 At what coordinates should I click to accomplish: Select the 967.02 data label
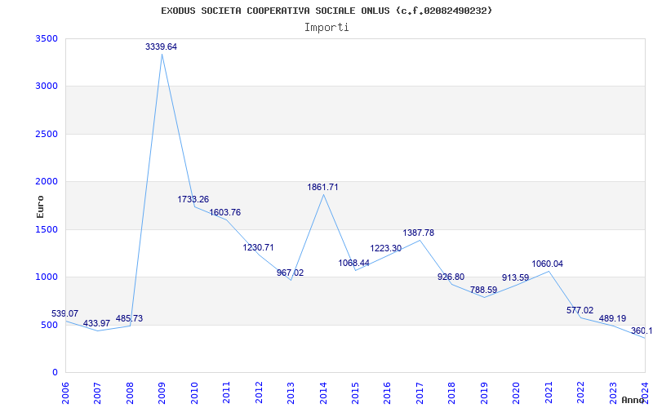[291, 273]
